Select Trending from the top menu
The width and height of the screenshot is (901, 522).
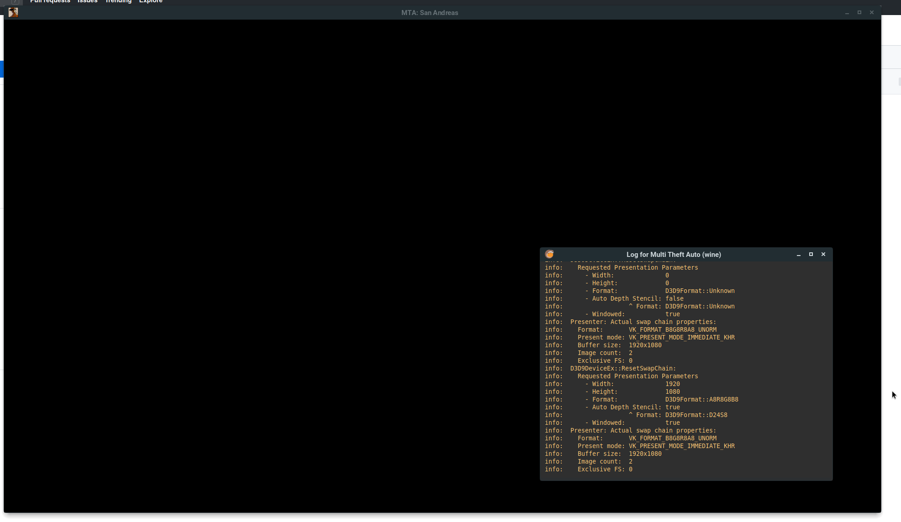click(x=118, y=1)
